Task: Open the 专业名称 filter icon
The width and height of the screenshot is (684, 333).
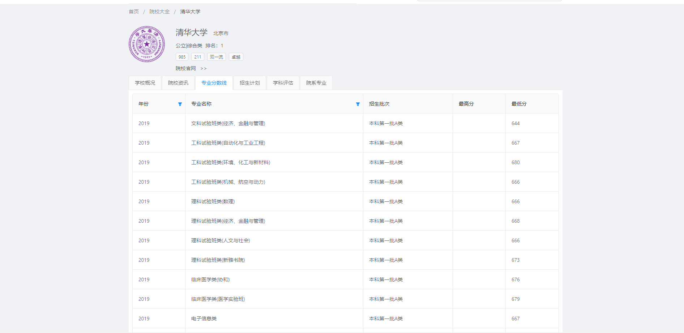Action: click(358, 104)
